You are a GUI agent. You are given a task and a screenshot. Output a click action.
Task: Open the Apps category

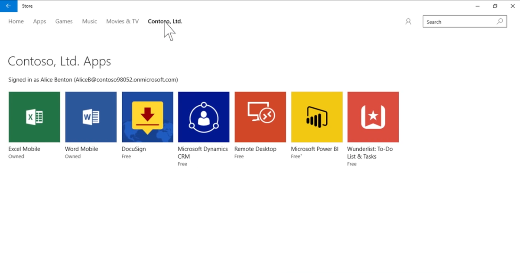pos(39,21)
